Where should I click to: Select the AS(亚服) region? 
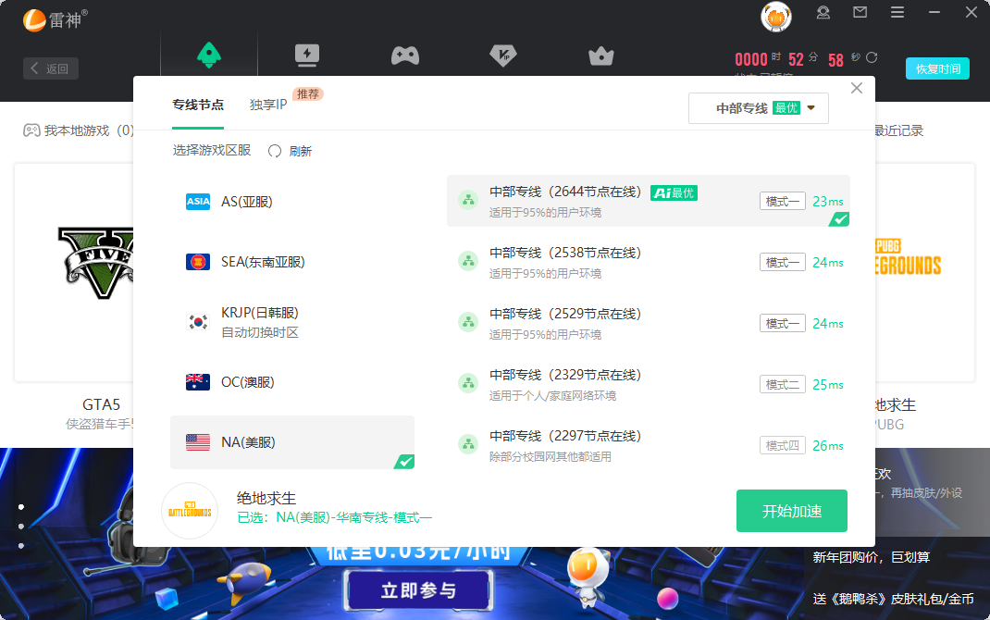292,202
